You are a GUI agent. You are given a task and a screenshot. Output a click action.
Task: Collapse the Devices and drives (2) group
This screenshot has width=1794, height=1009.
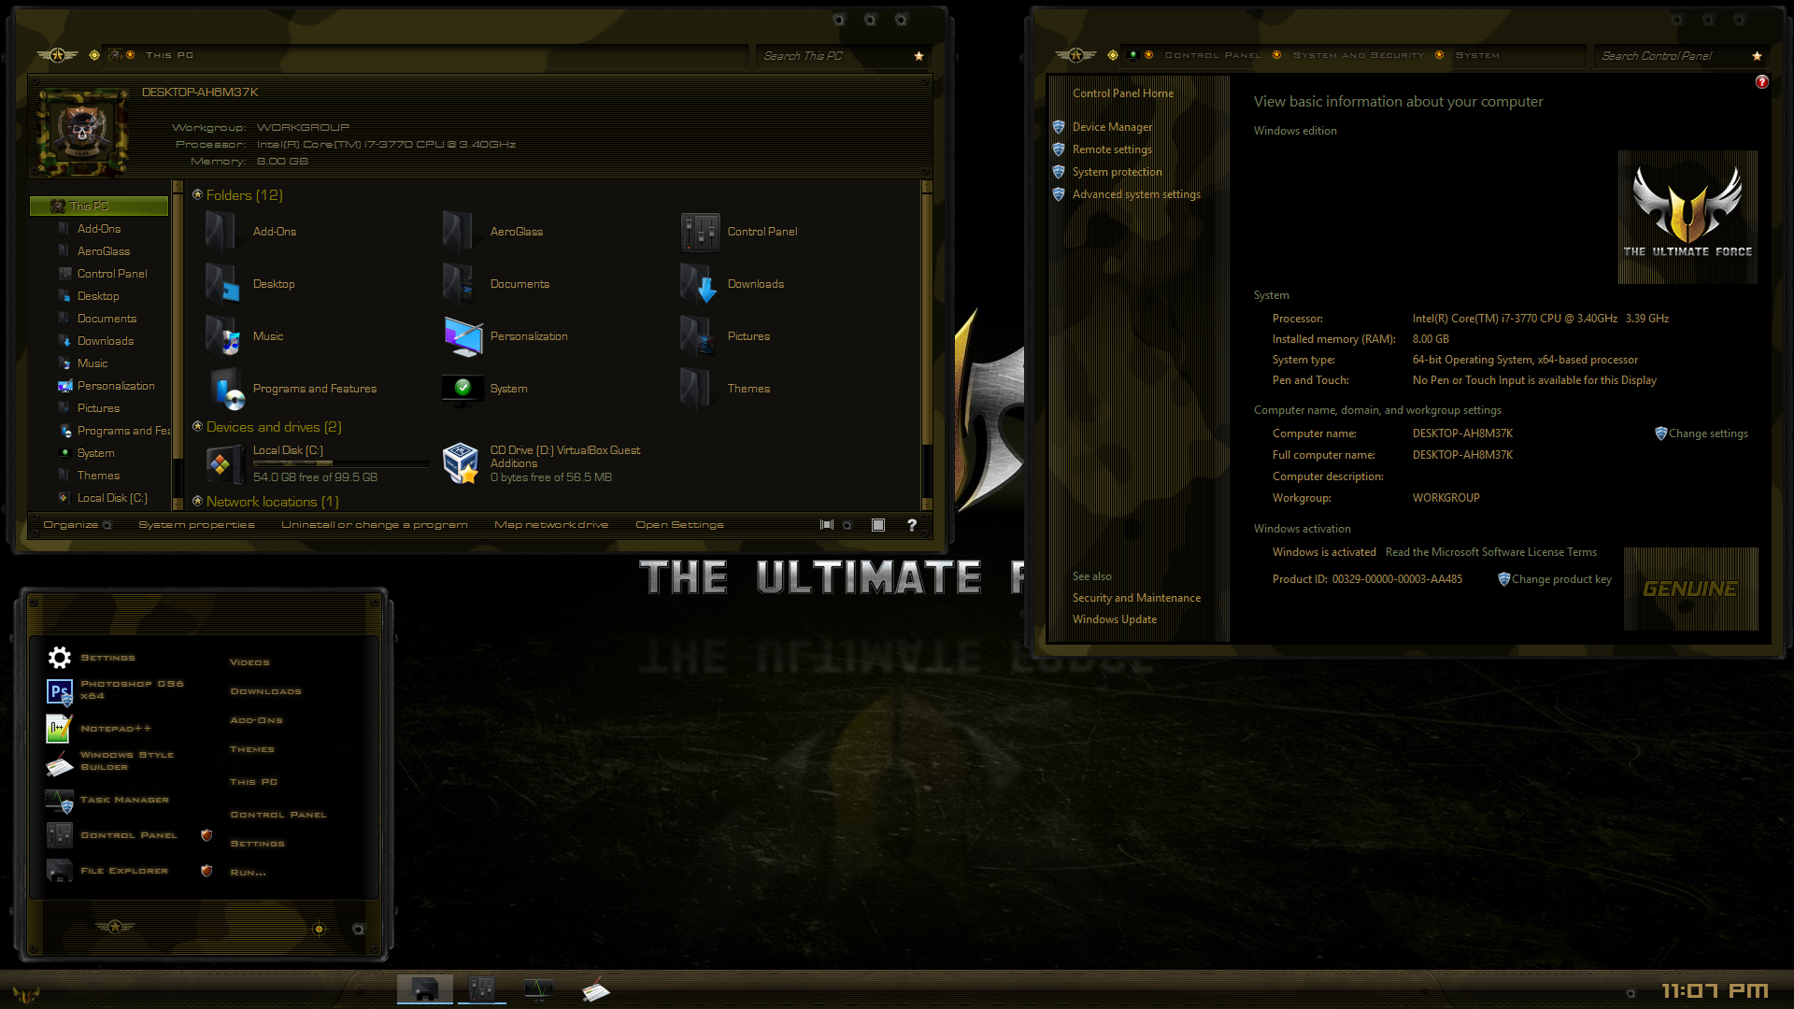tap(197, 426)
